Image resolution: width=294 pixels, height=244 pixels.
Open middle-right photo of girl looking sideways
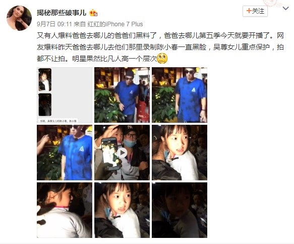[180, 153]
